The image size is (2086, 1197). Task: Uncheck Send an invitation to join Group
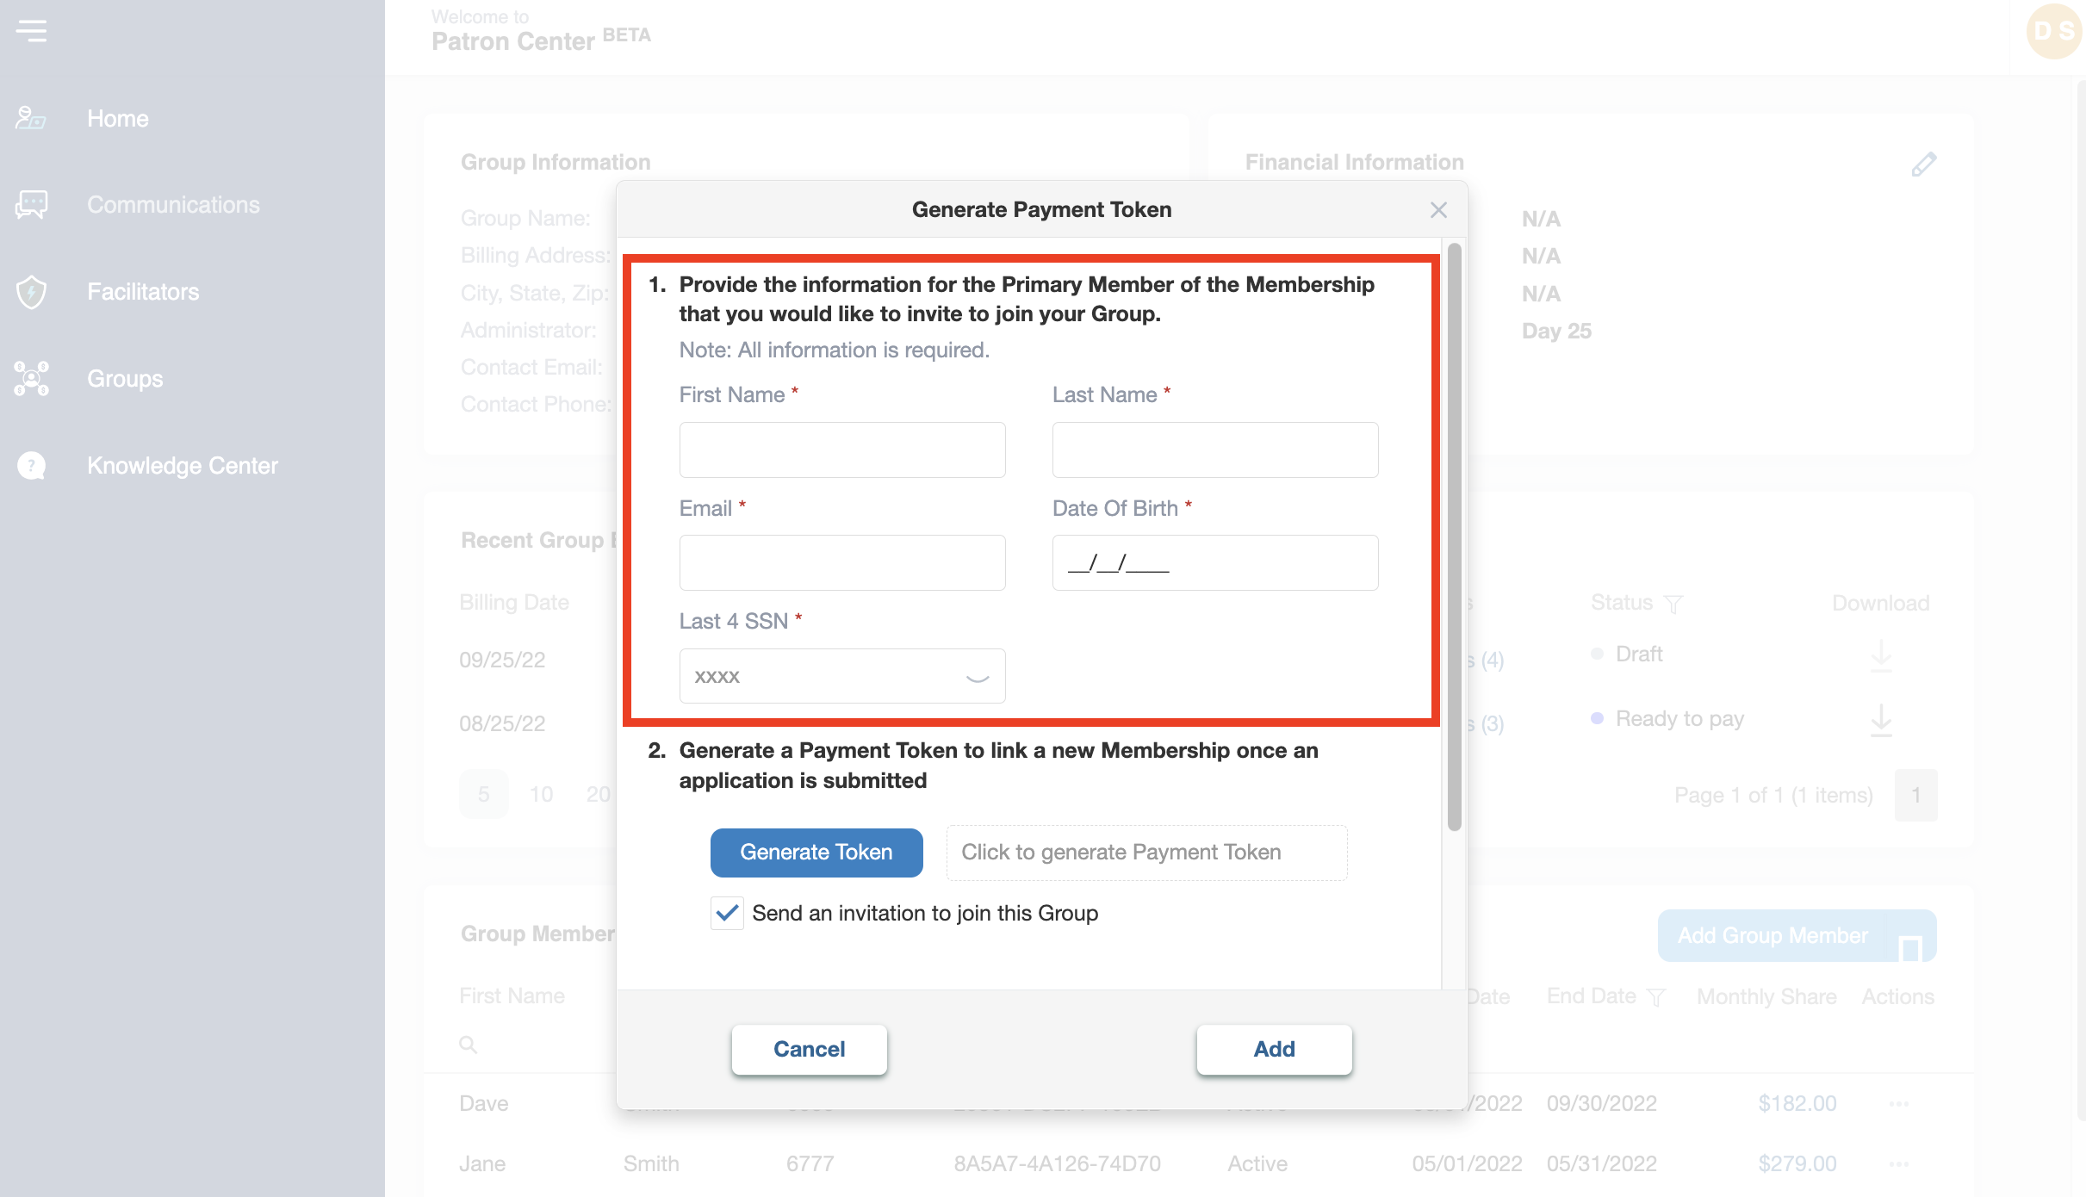pos(727,913)
